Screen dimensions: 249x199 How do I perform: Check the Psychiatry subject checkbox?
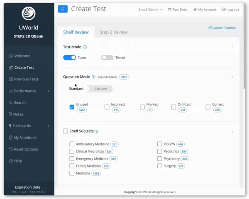pos(160,158)
